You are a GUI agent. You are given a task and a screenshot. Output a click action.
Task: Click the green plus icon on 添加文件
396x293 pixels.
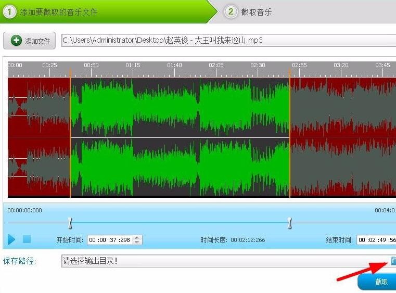point(16,41)
